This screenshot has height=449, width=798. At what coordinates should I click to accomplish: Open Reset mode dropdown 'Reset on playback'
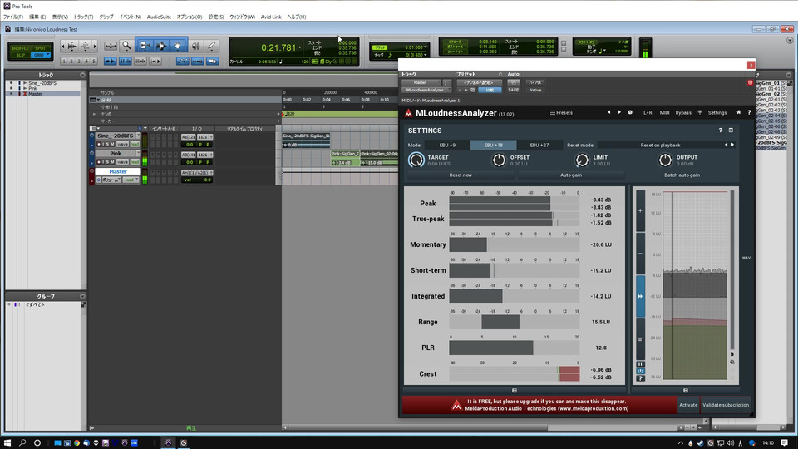[x=660, y=145]
